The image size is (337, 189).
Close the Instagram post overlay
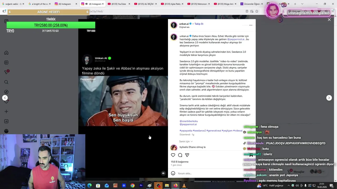pos(329,19)
